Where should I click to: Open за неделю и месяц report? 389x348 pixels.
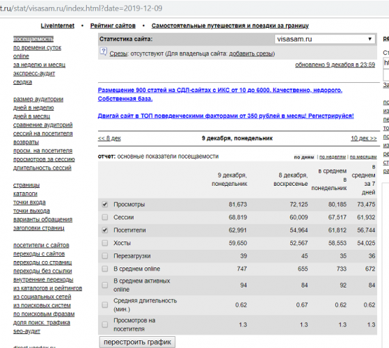point(39,65)
